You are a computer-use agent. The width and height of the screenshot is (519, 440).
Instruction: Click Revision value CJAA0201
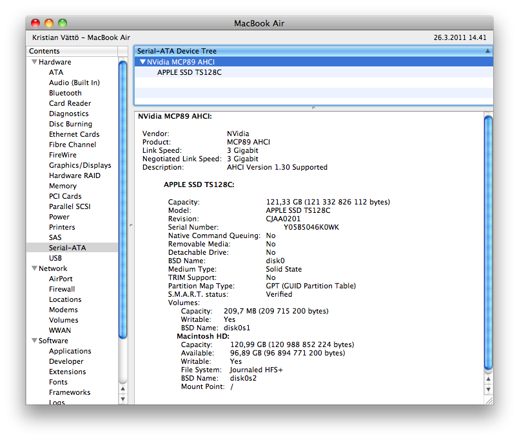pyautogui.click(x=283, y=219)
